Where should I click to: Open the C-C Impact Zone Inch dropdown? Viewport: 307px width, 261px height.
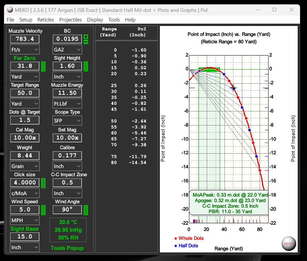[67, 193]
